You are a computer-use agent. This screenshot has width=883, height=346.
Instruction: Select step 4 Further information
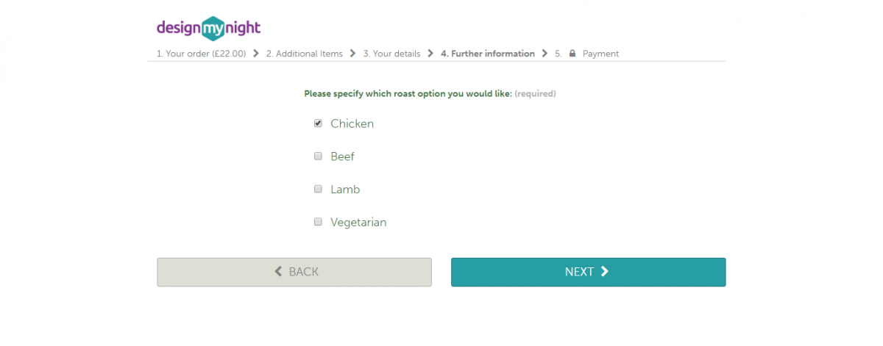pos(488,54)
